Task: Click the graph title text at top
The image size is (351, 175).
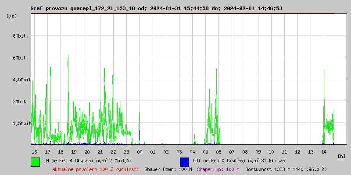Action: [156, 8]
